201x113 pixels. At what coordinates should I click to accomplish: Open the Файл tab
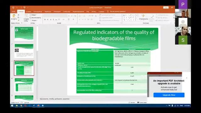[x=13, y=12]
